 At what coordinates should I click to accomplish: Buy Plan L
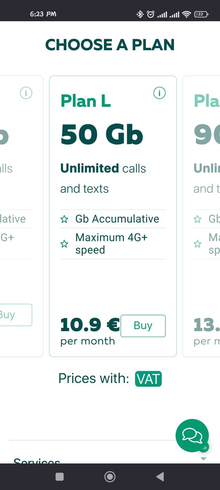point(143,326)
